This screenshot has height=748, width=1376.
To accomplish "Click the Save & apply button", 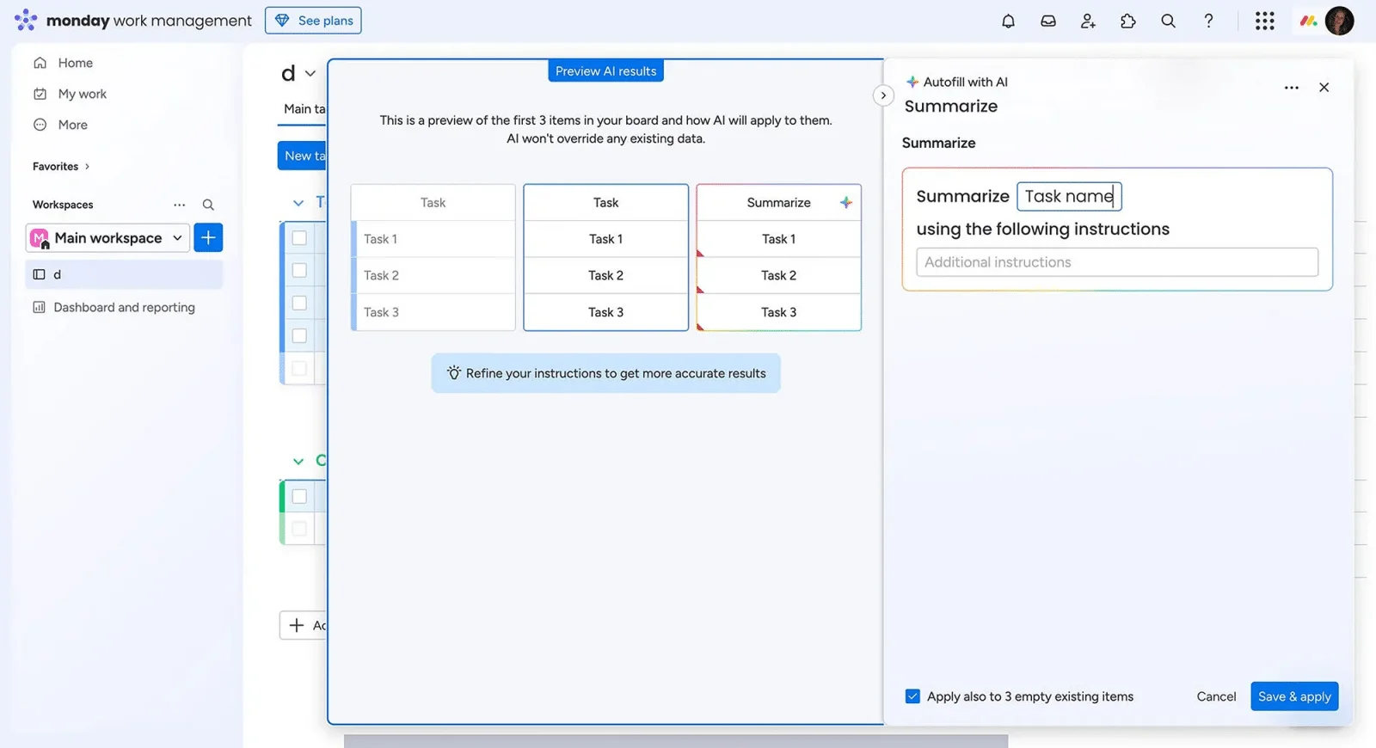I will click(1293, 696).
